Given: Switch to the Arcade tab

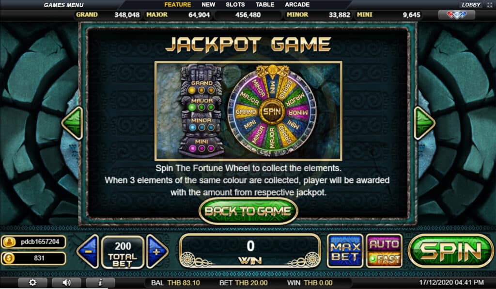Looking at the screenshot, I should pyautogui.click(x=297, y=5).
